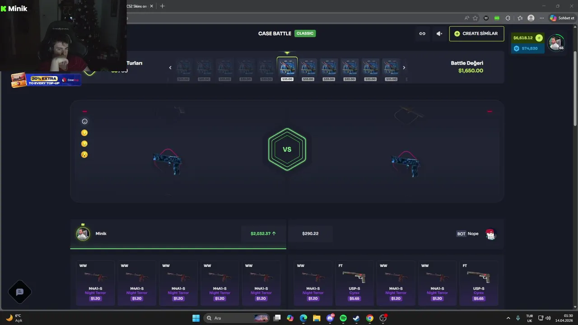Click the Battle Değeri $1,650.00 value
The width and height of the screenshot is (578, 325).
click(471, 70)
